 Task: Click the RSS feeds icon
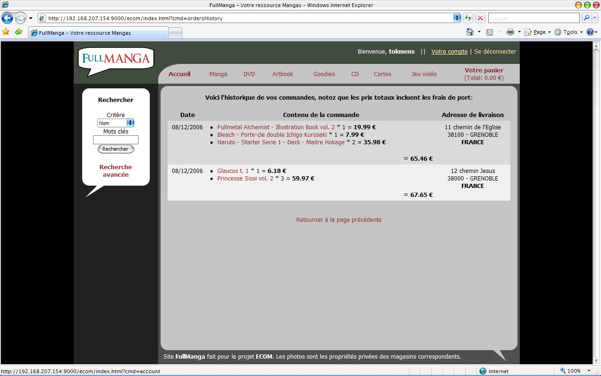[490, 32]
